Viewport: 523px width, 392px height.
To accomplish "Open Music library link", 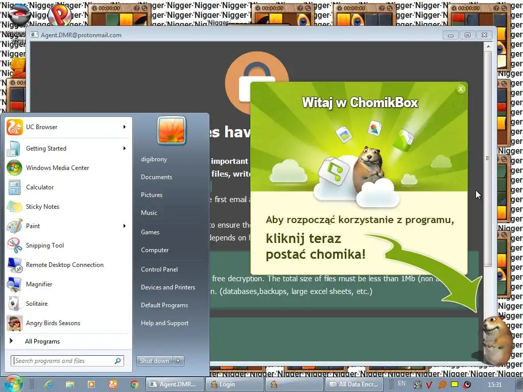I will [149, 213].
